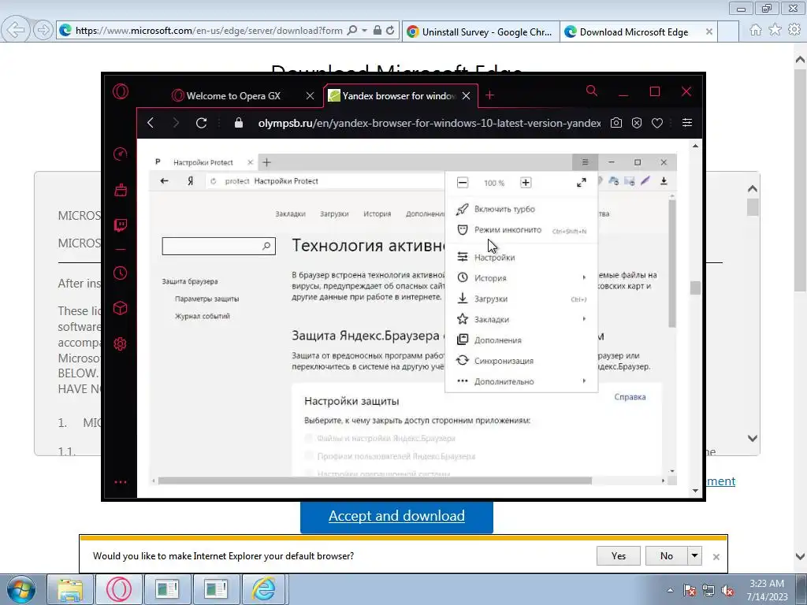
Task: Open Settings gear icon in Opera sidebar
Action: (121, 343)
